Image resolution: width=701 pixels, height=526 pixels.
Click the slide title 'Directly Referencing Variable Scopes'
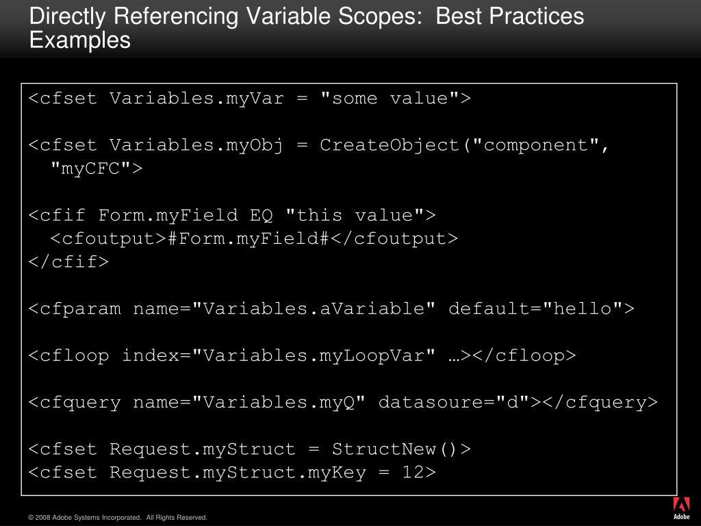point(225,16)
